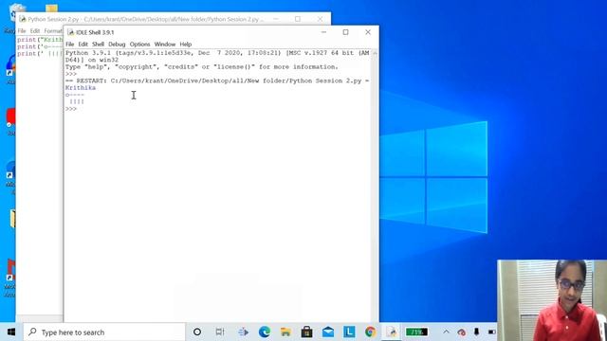Maximize the IDLE Shell window
Viewport: 607px width, 341px height.
pos(345,32)
